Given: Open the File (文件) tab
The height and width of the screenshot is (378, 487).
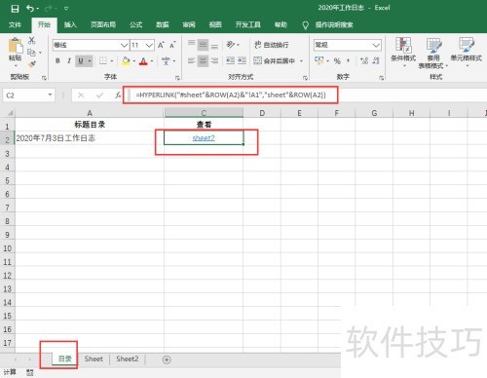Looking at the screenshot, I should pyautogui.click(x=15, y=24).
